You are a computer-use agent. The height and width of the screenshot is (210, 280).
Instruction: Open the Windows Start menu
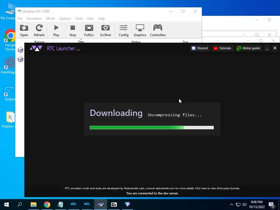tap(7, 205)
